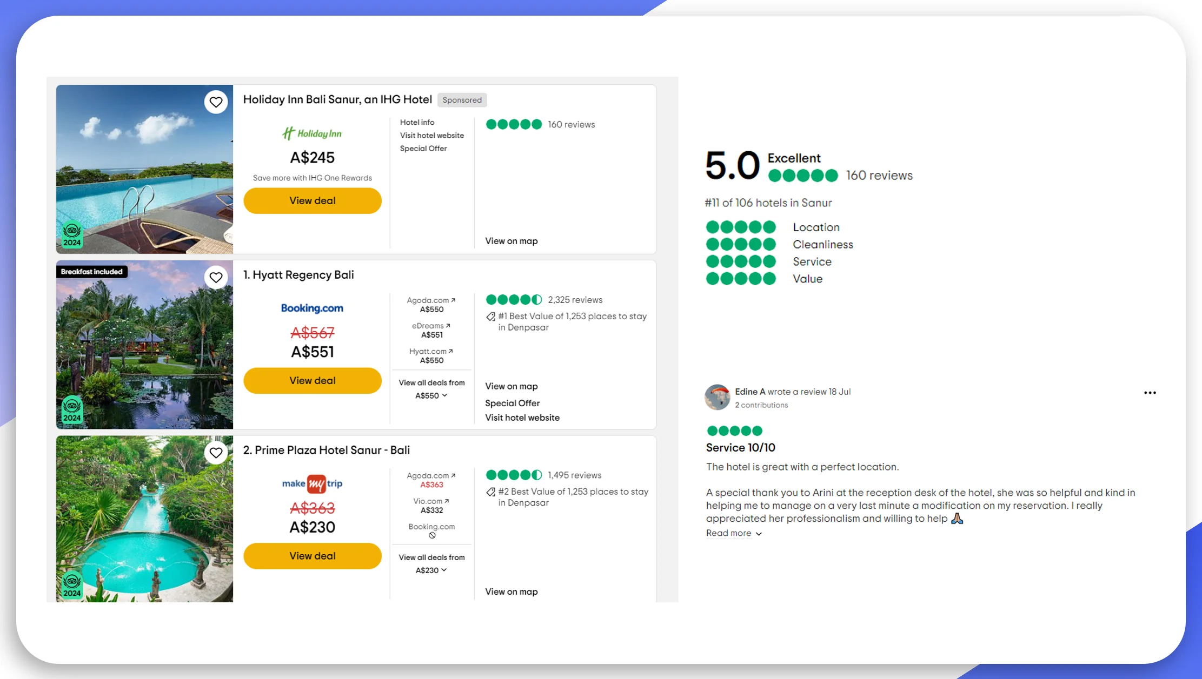Click the Holiday Inn logo
The height and width of the screenshot is (679, 1202).
[312, 133]
